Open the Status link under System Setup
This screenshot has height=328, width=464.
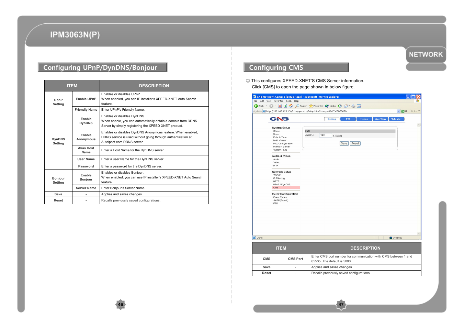276,131
